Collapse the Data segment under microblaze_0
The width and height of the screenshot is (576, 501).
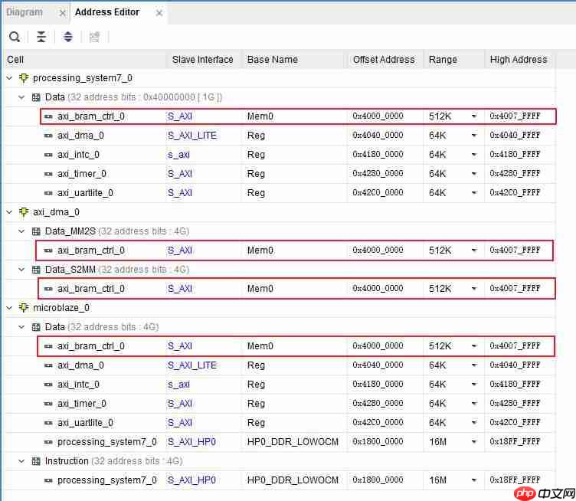tap(21, 327)
